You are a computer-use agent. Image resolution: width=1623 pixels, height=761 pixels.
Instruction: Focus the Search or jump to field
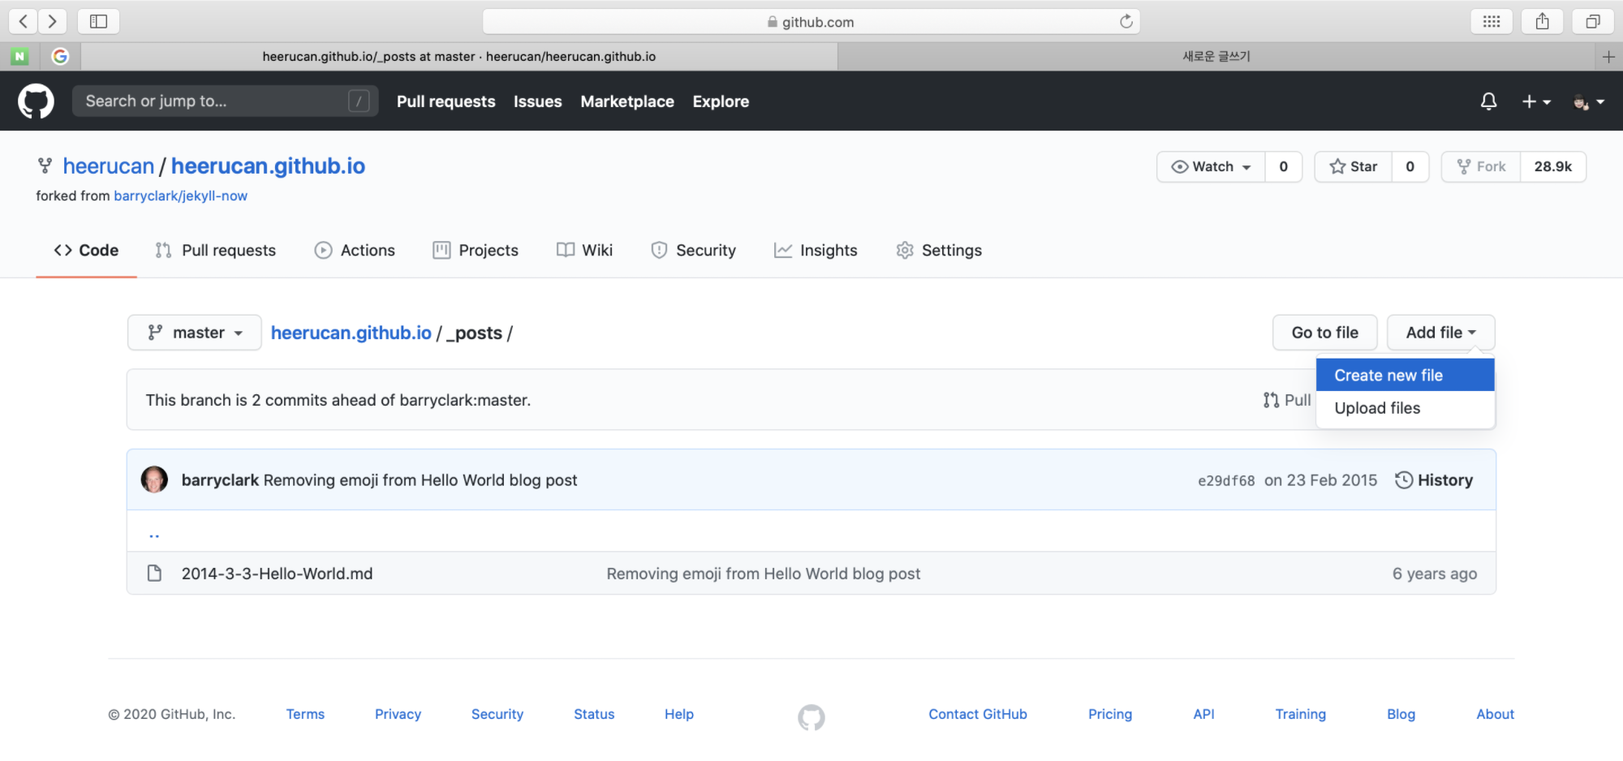pos(225,101)
